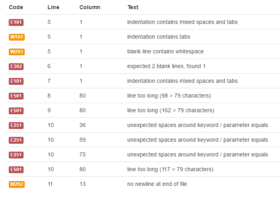Screen dimensions: 280x199
Task: Click the E251 badge for column 59
Action: [16, 140]
